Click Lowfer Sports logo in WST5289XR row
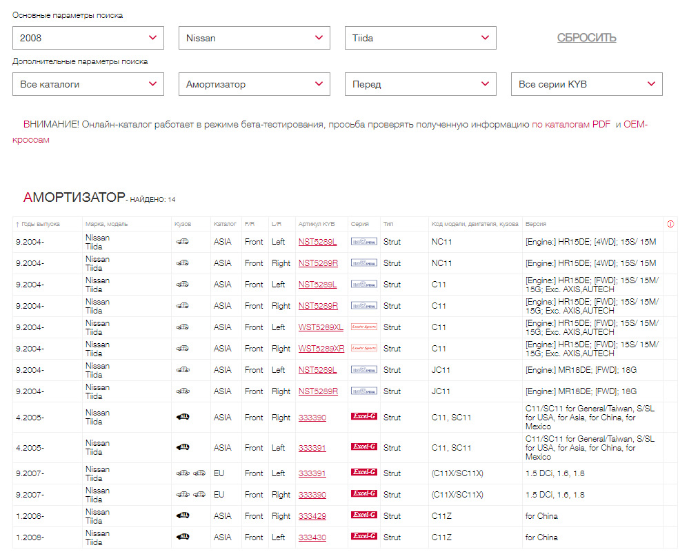 click(363, 349)
